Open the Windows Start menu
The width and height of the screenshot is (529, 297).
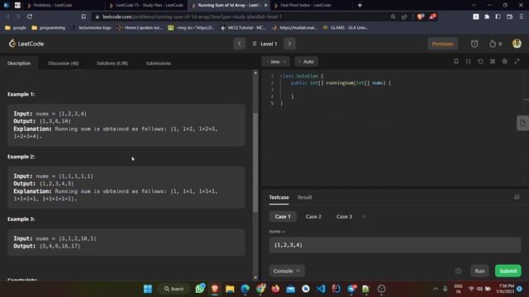[x=148, y=289]
